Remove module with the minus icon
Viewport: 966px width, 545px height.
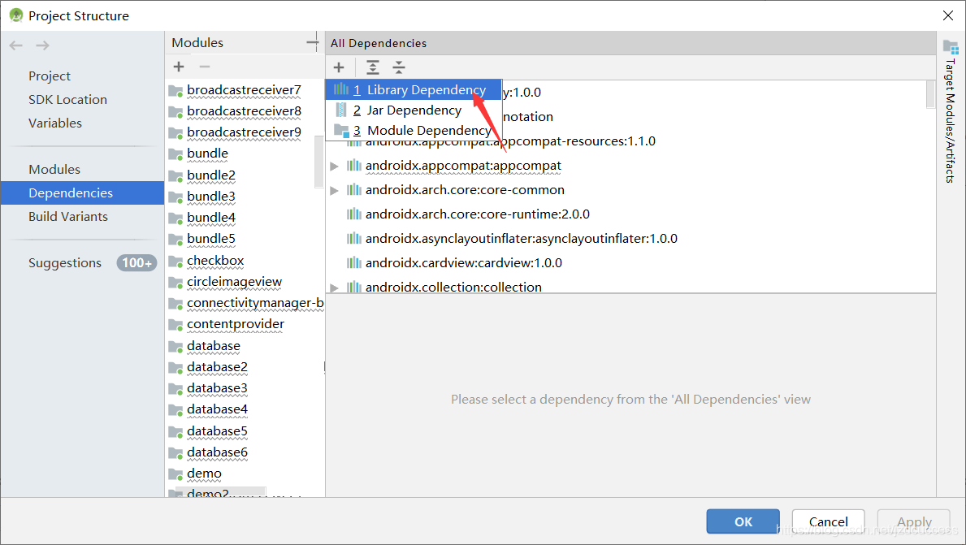pos(205,67)
